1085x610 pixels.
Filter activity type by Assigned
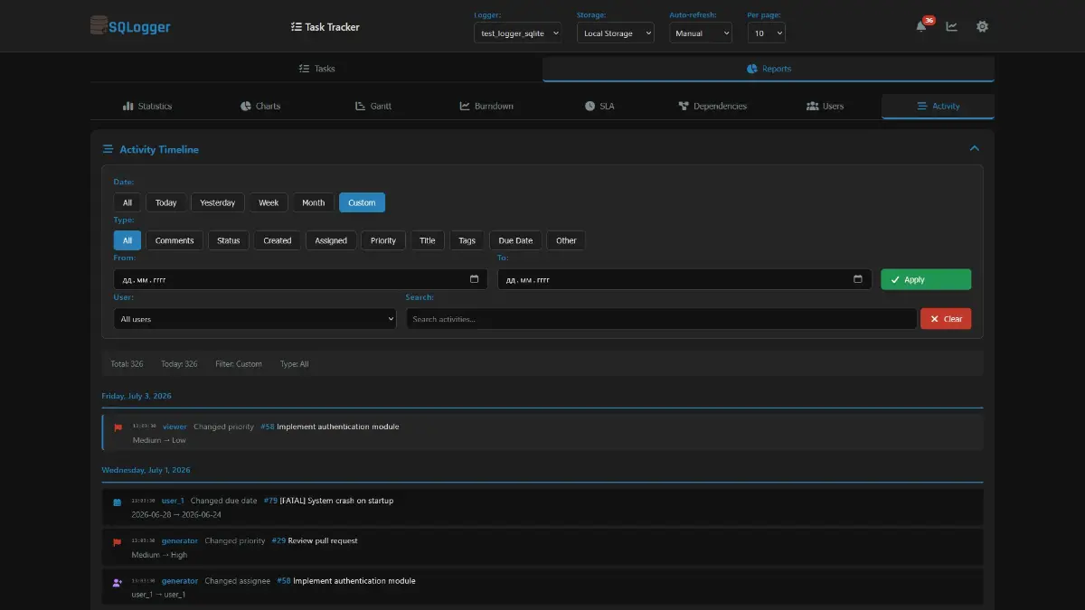click(x=331, y=240)
